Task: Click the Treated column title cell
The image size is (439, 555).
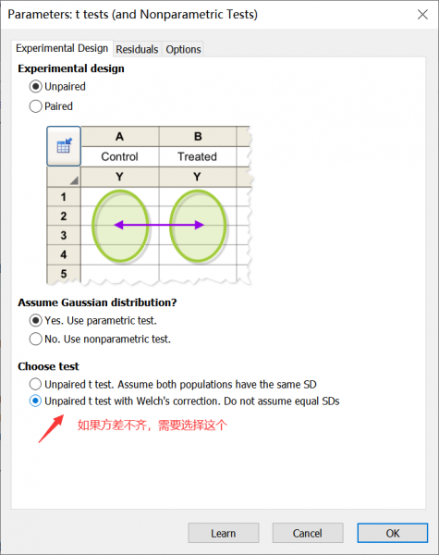Action: click(x=198, y=156)
